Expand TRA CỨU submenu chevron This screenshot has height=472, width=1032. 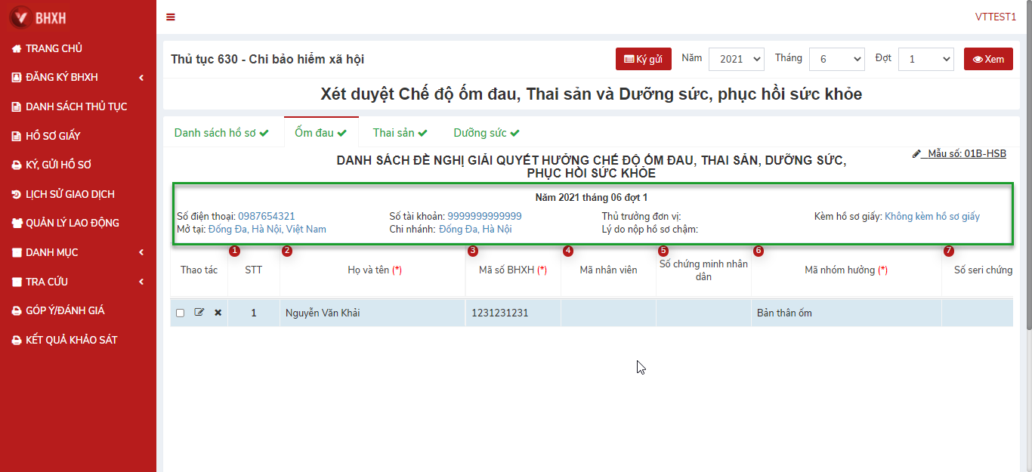click(x=141, y=282)
